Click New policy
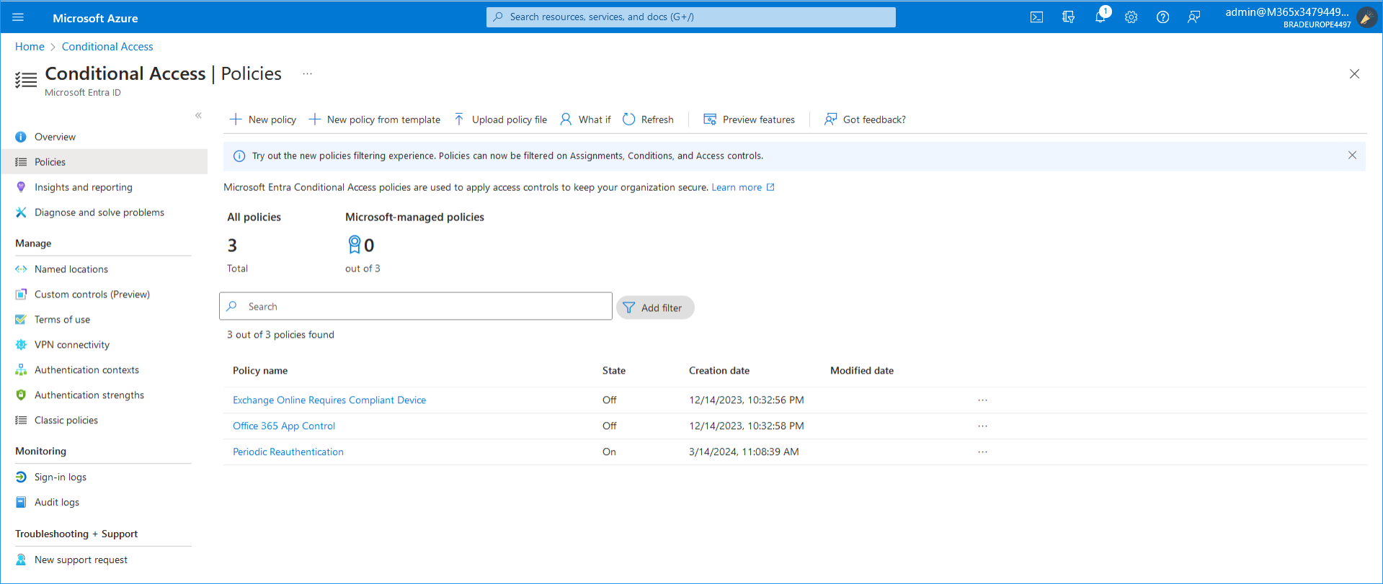 pos(263,120)
